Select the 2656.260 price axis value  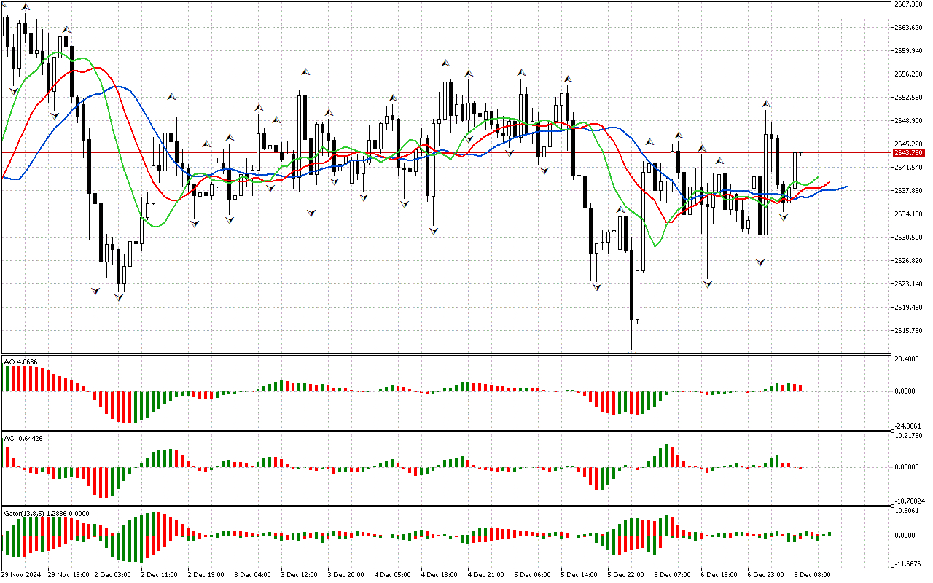coord(908,74)
